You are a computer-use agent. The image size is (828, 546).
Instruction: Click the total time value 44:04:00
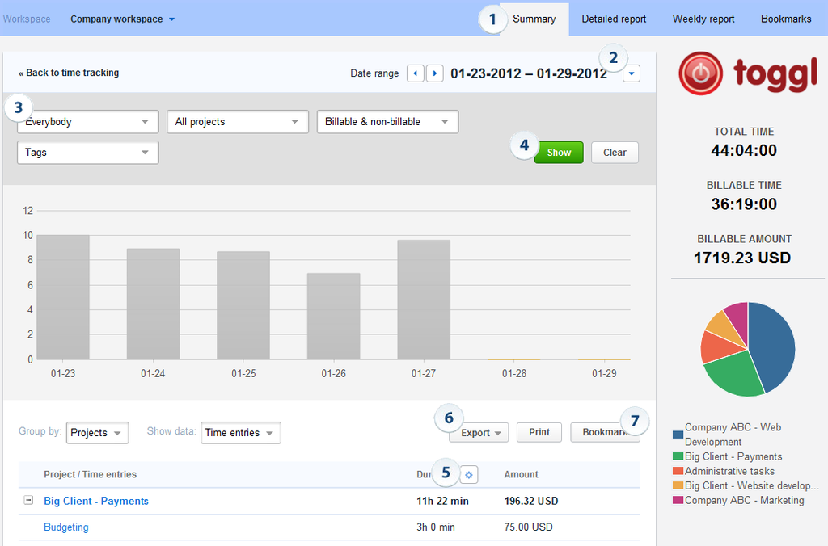744,151
